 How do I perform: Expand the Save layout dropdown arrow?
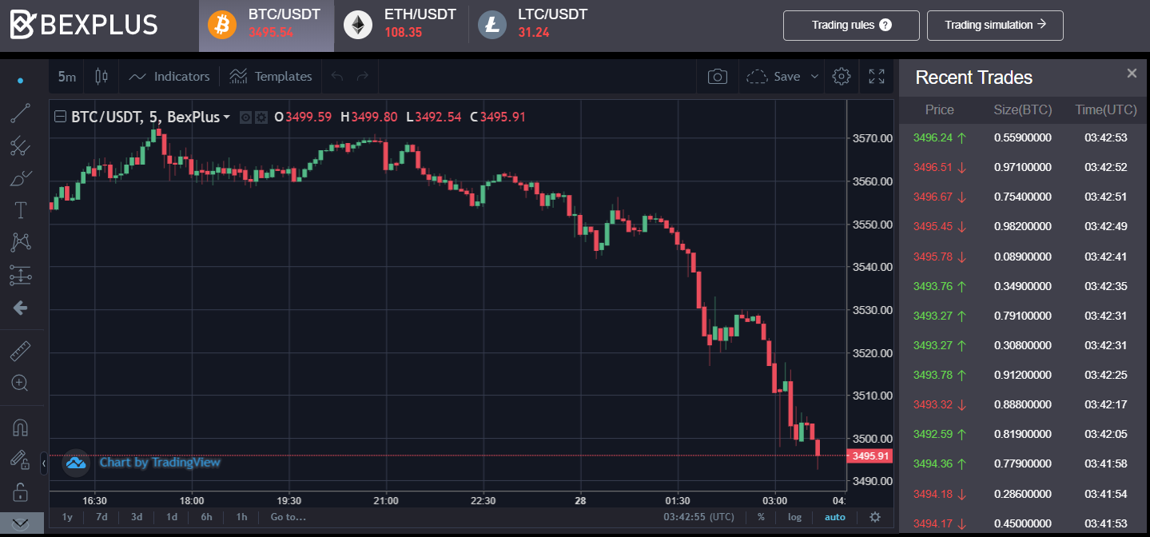point(814,76)
